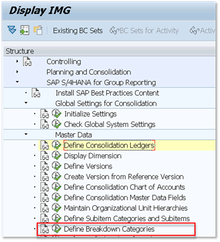Select Planning and Consolidation row

coord(89,72)
